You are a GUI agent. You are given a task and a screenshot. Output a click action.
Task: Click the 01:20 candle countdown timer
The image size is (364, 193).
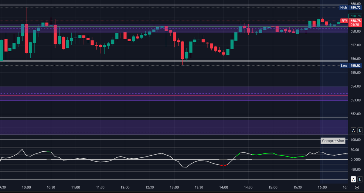(x=355, y=24)
